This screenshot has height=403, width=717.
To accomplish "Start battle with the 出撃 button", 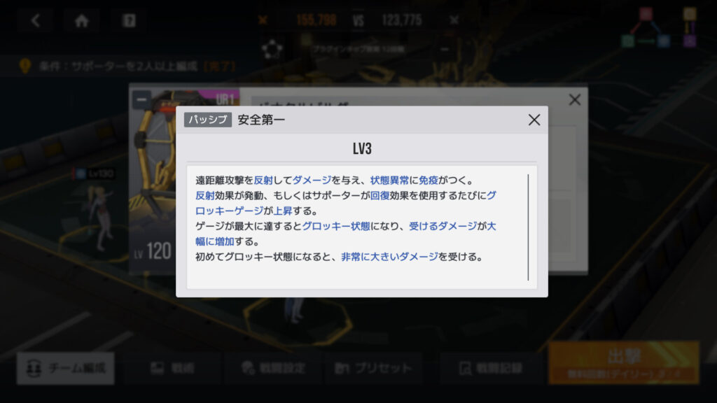I will tap(624, 362).
